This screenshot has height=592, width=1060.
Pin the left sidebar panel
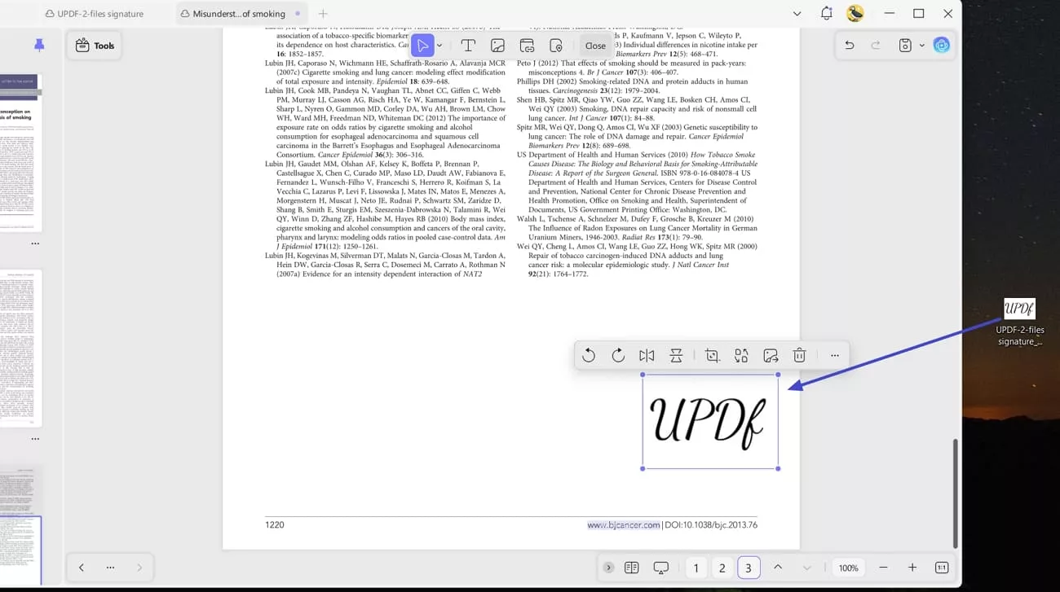pos(38,45)
